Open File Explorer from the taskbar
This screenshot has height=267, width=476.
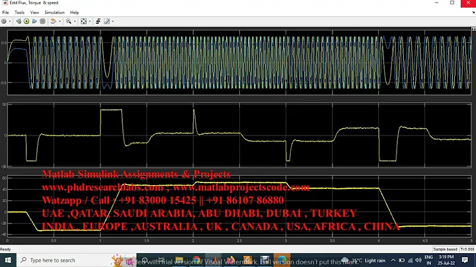[179, 260]
